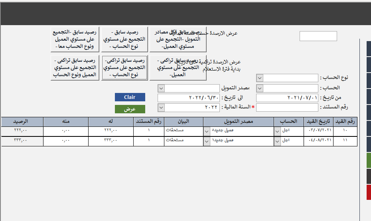Click the له column header
This screenshot has height=221, width=371.
111,122
